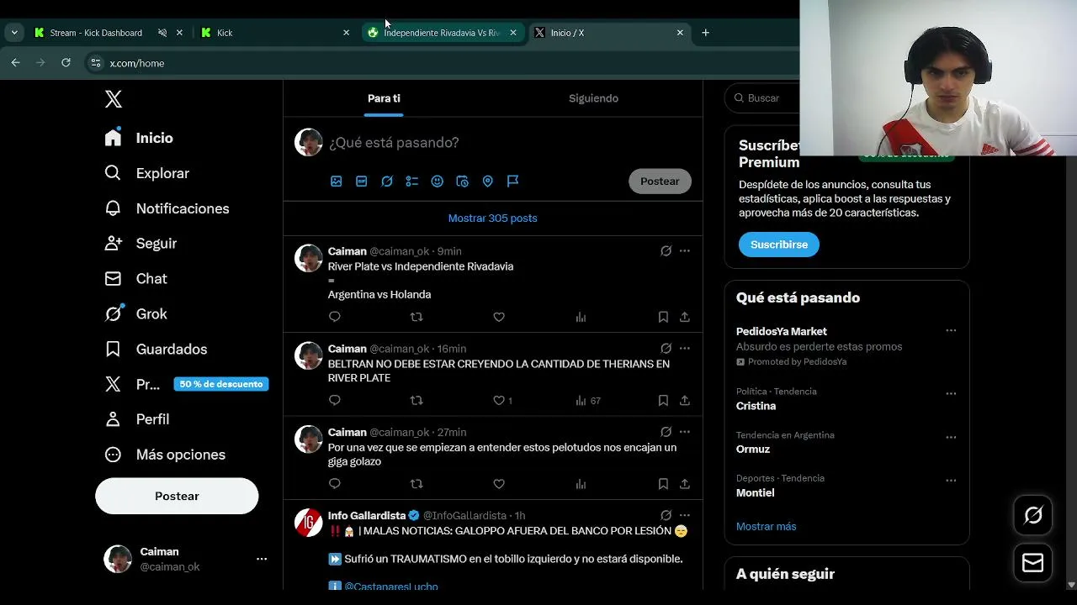Click the X logo in sidebar
The width and height of the screenshot is (1077, 605).
(x=114, y=99)
